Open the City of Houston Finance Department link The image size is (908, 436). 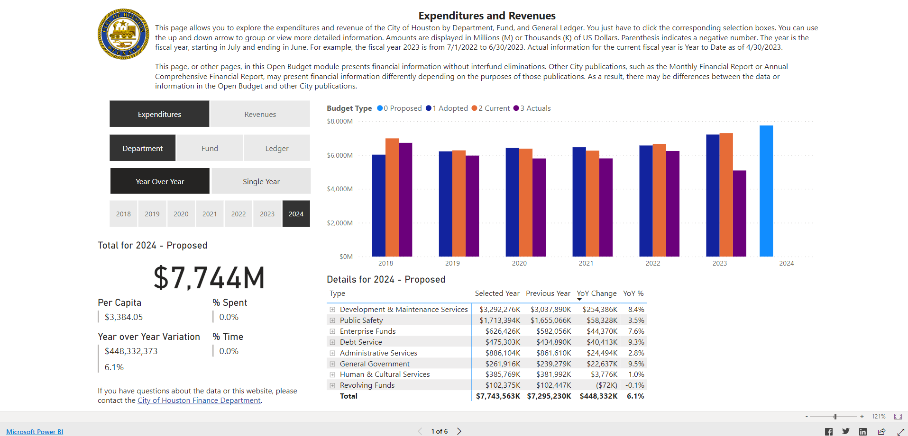(199, 400)
